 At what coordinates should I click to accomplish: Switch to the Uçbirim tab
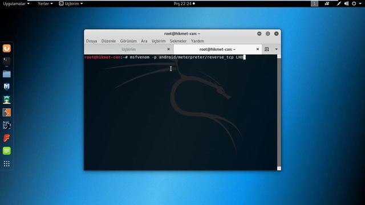point(129,49)
